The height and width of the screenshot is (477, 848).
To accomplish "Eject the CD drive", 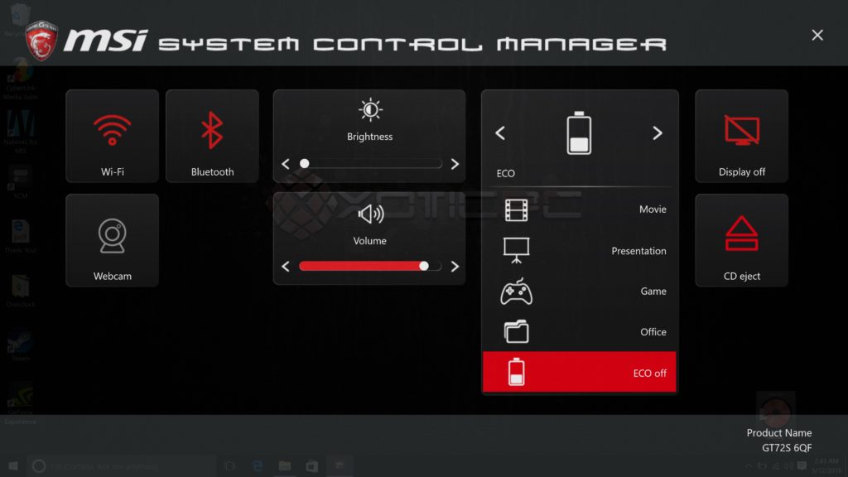I will 741,240.
